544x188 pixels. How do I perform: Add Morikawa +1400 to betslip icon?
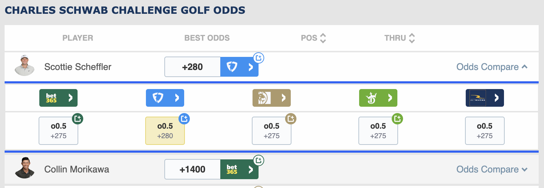(x=259, y=160)
